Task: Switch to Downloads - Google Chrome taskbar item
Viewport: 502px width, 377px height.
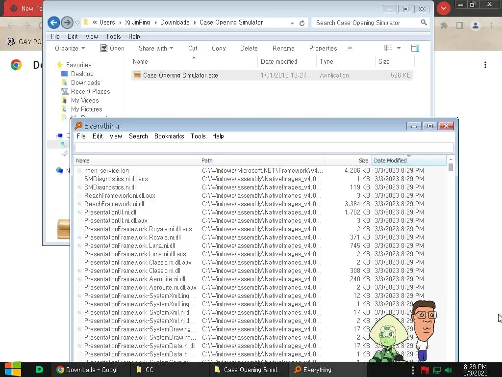Action: pyautogui.click(x=90, y=370)
